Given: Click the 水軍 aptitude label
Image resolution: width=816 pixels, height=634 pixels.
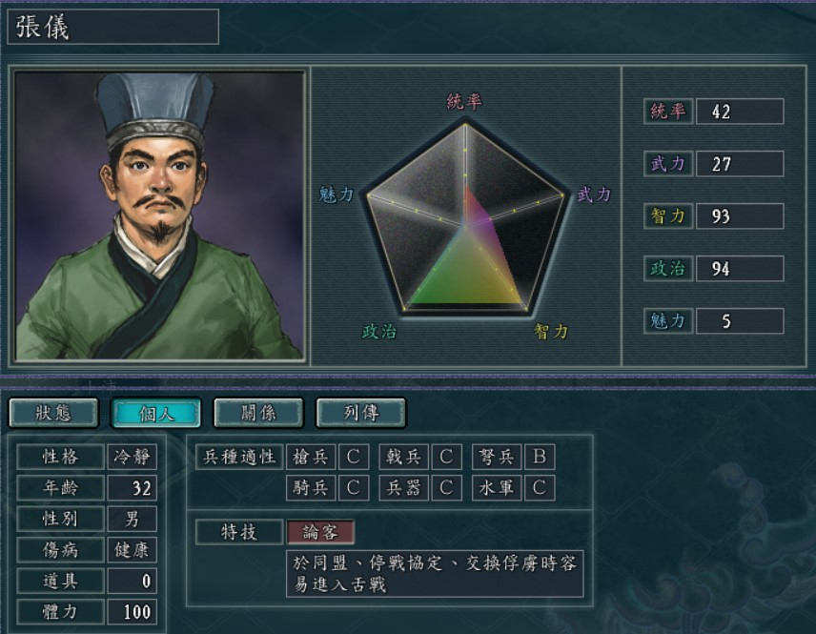Looking at the screenshot, I should pyautogui.click(x=497, y=488).
